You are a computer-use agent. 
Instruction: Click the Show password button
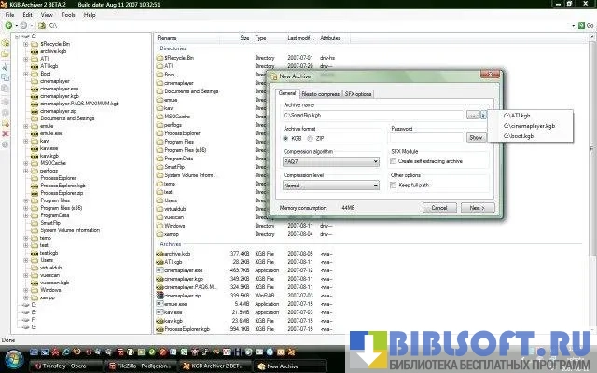click(476, 137)
